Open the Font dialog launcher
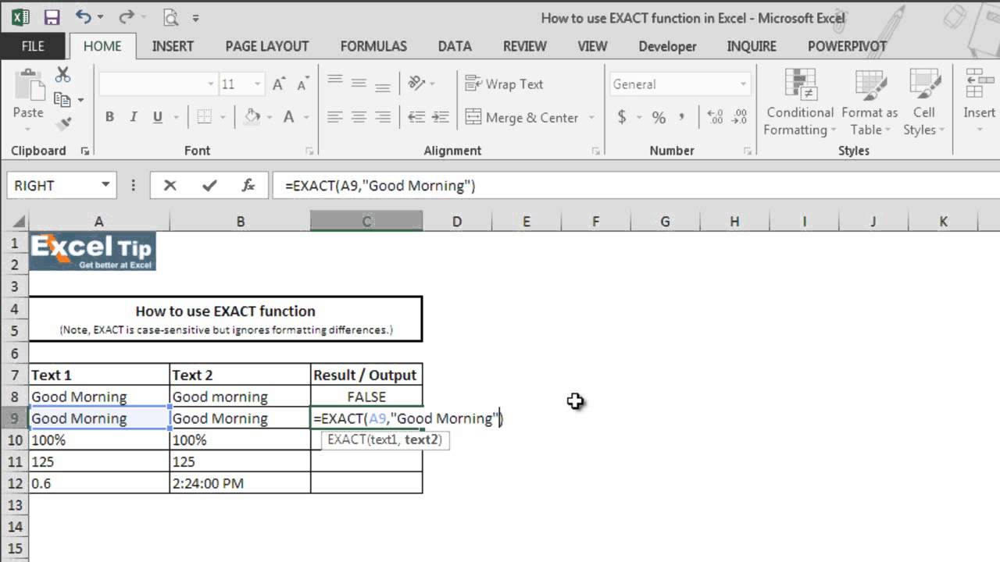 click(x=309, y=151)
